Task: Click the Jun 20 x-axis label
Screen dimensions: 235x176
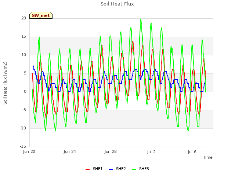Action: tap(29, 151)
